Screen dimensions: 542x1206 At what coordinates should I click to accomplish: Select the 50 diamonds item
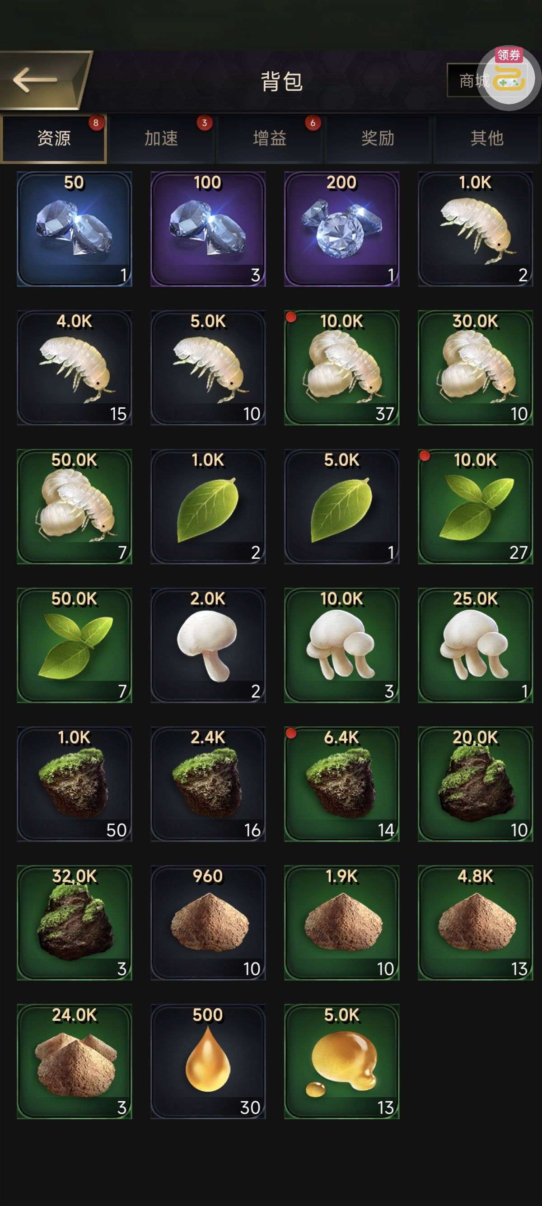click(x=75, y=229)
